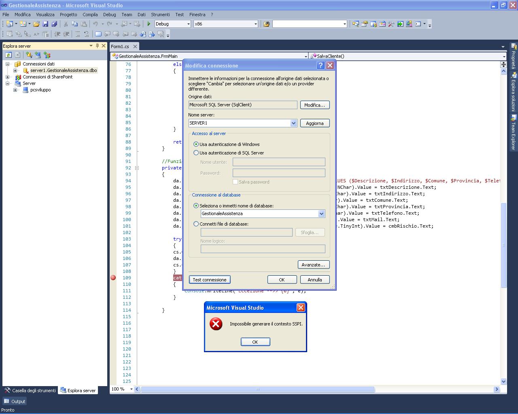Click the Comment Out Selected Lines icon
Image resolution: width=518 pixels, height=414 pixels.
(x=77, y=34)
